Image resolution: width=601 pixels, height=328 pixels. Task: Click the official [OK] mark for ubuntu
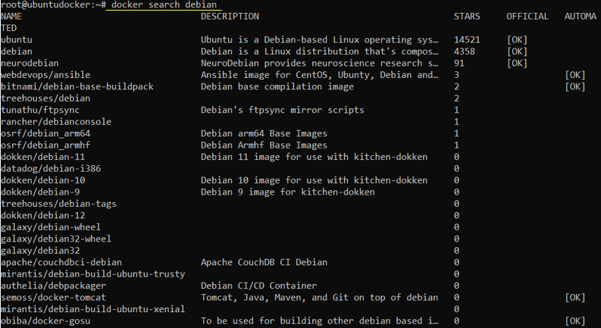[x=517, y=40]
